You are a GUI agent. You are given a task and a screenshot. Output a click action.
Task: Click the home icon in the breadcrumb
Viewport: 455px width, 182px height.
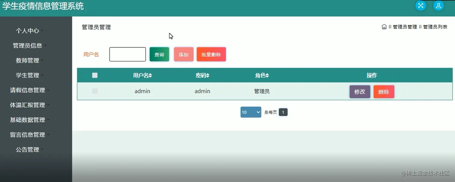tap(384, 26)
